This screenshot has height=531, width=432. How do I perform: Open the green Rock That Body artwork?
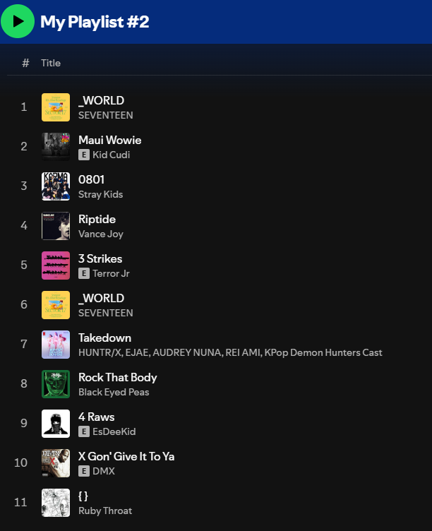click(x=56, y=384)
